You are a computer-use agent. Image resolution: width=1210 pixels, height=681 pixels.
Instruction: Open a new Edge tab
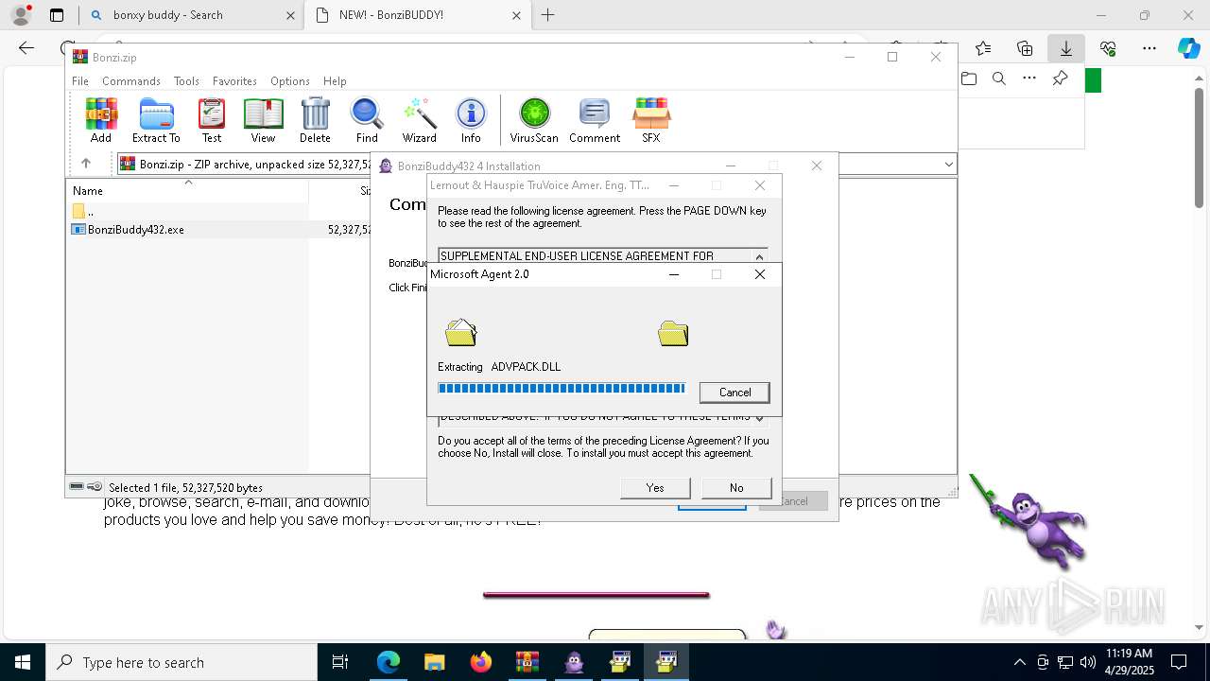tap(548, 15)
